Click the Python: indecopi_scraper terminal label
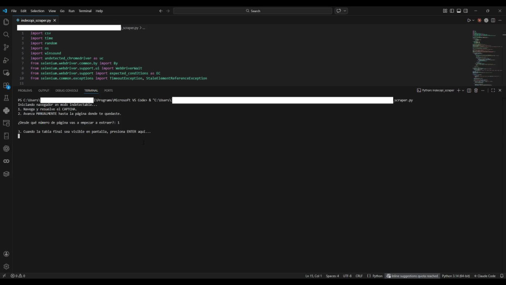Image resolution: width=506 pixels, height=285 pixels. [x=435, y=91]
